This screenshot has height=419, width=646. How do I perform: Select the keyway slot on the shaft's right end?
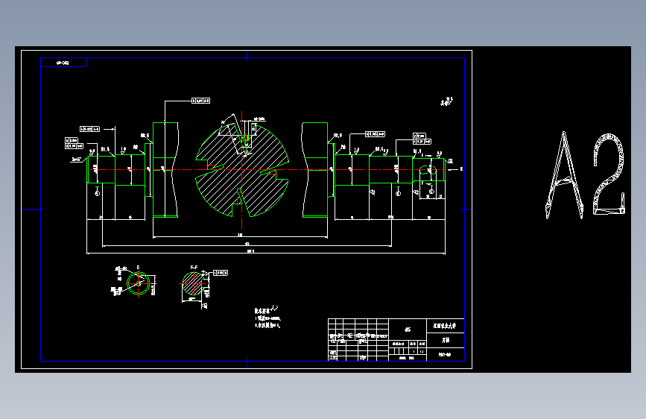point(427,170)
